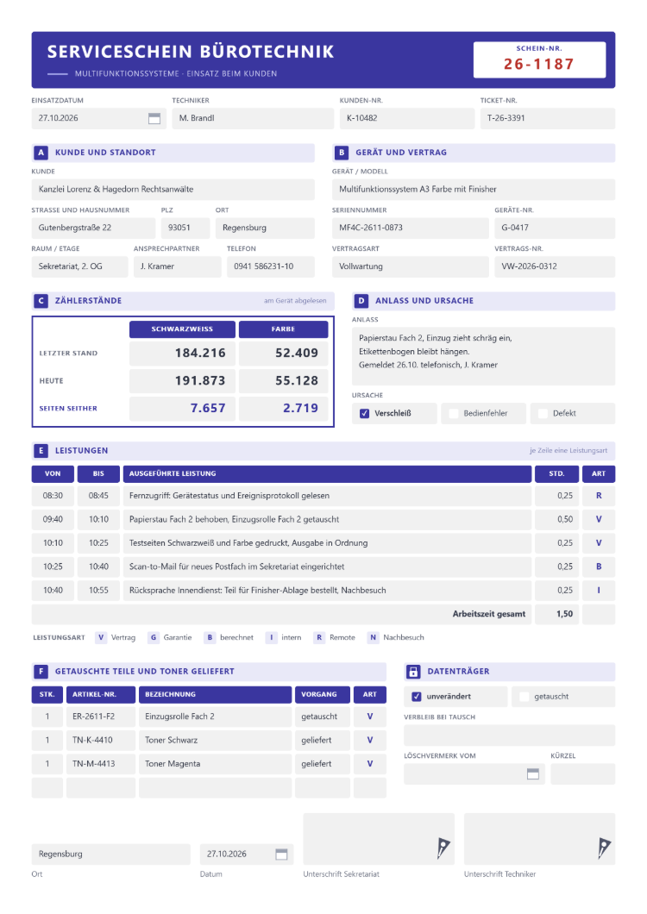
Task: Click the Techniker field M. Brandl
Action: (x=253, y=118)
